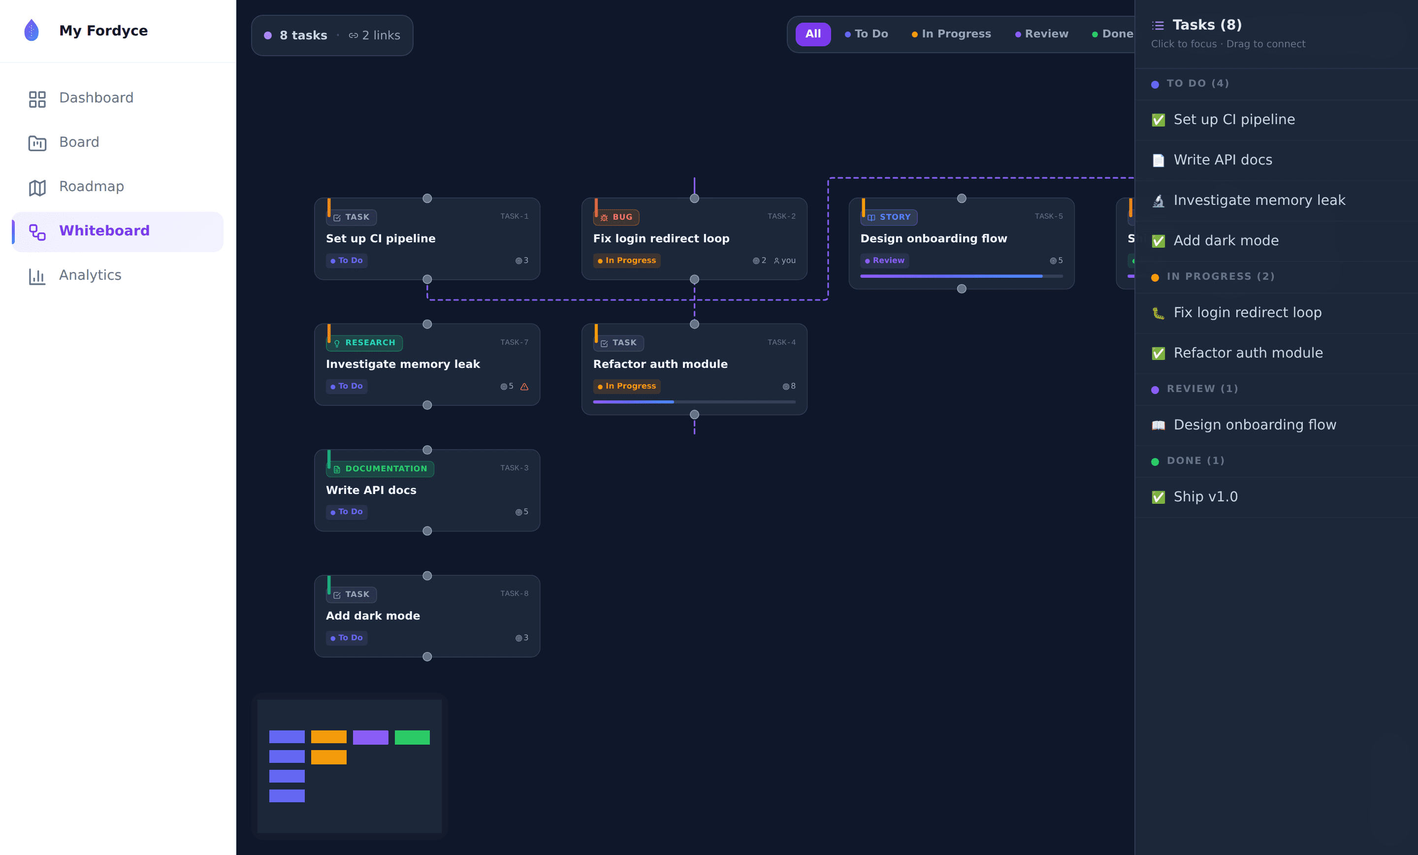
Task: Focus Ship v1.0 in tasks list
Action: (x=1276, y=497)
